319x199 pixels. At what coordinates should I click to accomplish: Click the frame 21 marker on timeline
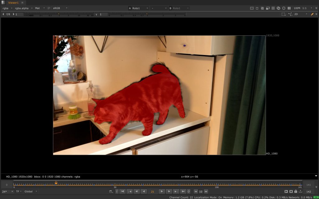click(56, 184)
